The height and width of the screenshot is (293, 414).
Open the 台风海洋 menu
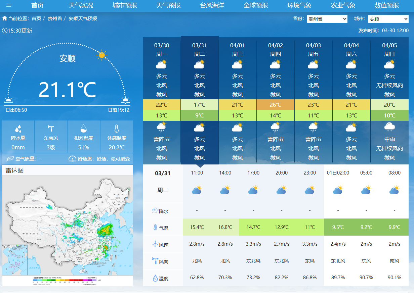point(212,5)
